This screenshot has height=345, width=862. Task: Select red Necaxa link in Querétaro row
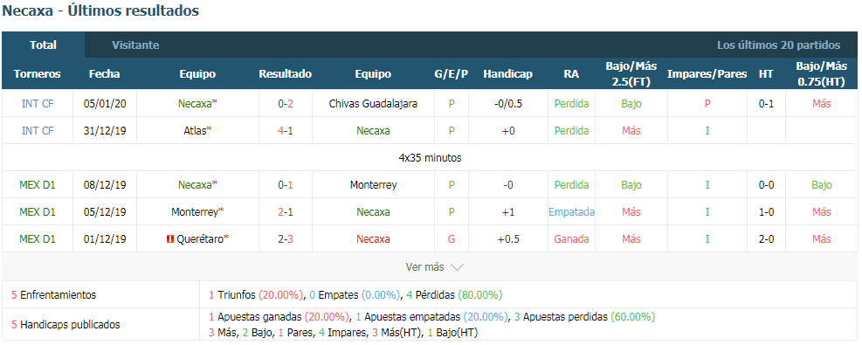pyautogui.click(x=373, y=239)
